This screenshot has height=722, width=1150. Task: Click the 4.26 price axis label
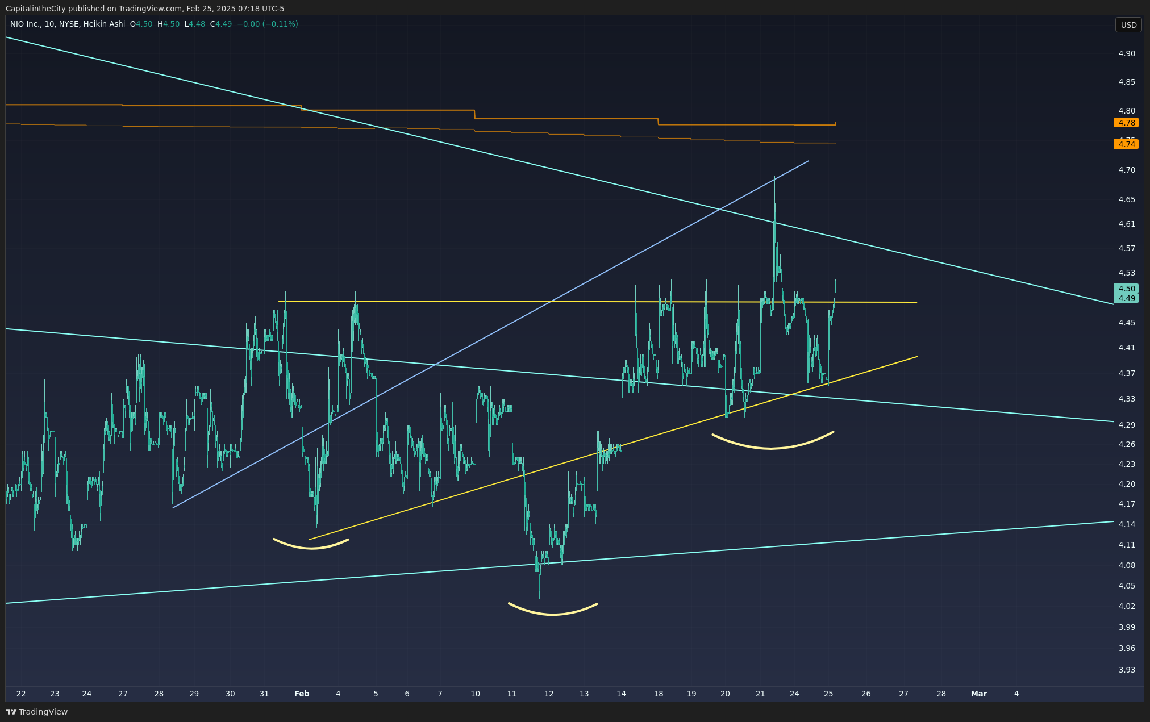[x=1127, y=444]
